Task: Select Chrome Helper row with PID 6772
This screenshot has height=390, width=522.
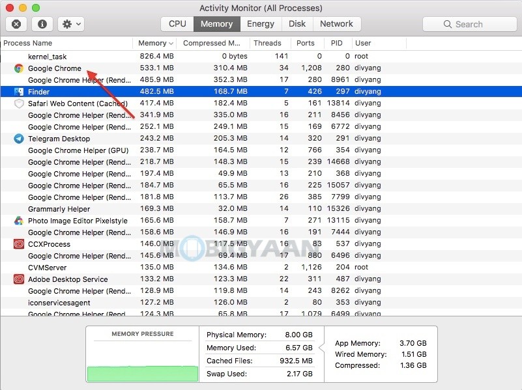Action: [261, 127]
